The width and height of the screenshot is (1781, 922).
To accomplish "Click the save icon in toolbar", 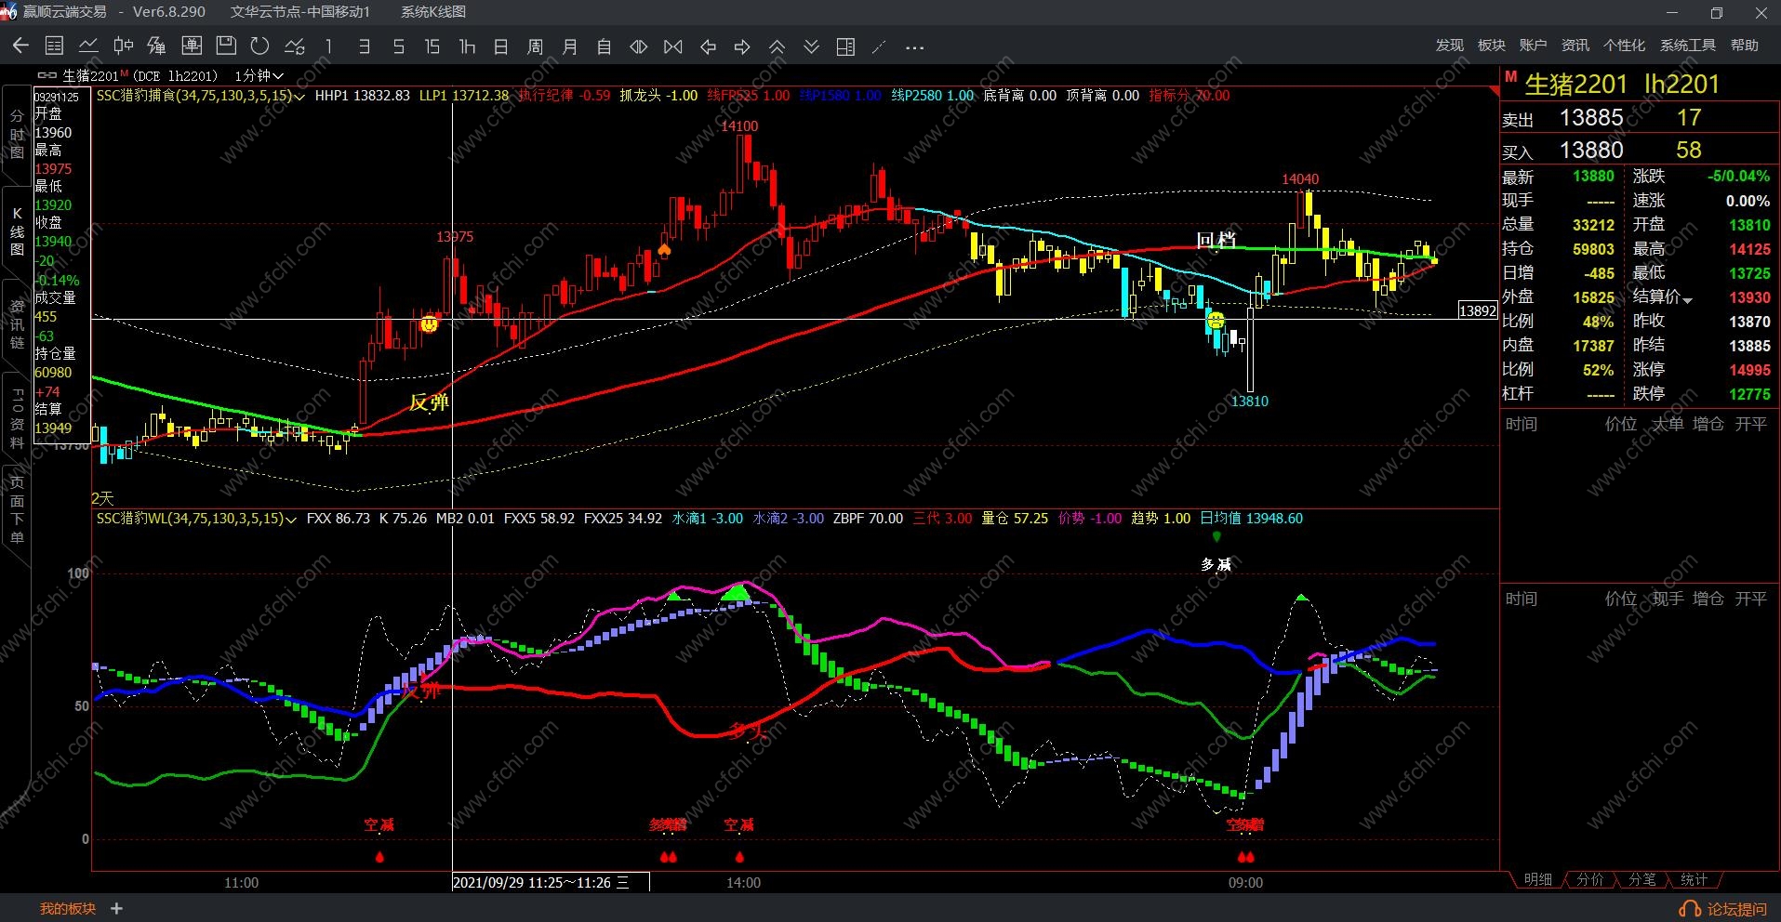I will (x=226, y=46).
